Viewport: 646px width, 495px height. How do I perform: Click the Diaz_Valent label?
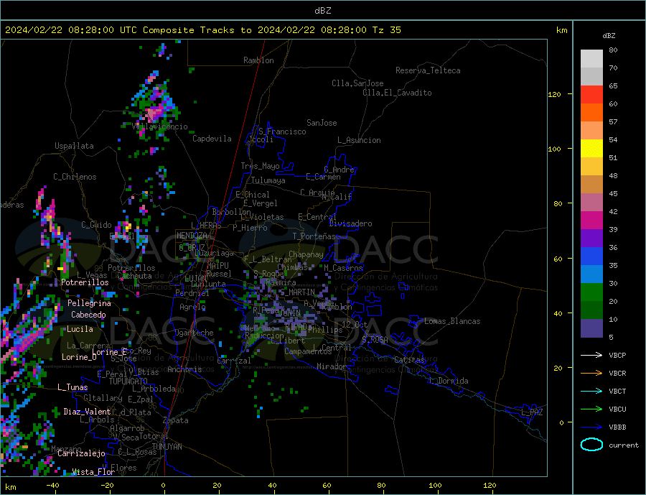tap(87, 412)
